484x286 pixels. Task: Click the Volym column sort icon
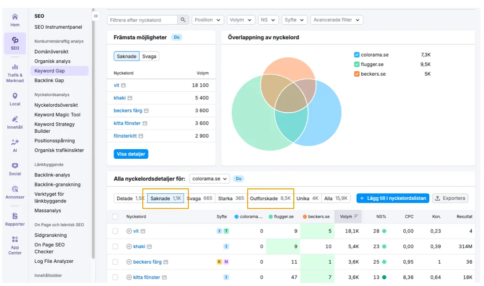pyautogui.click(x=356, y=217)
